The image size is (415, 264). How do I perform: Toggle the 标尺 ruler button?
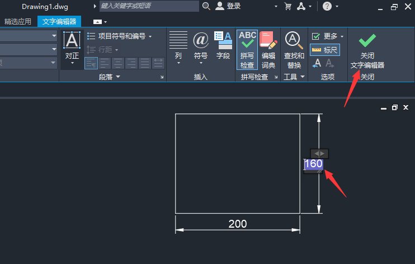tap(325, 50)
